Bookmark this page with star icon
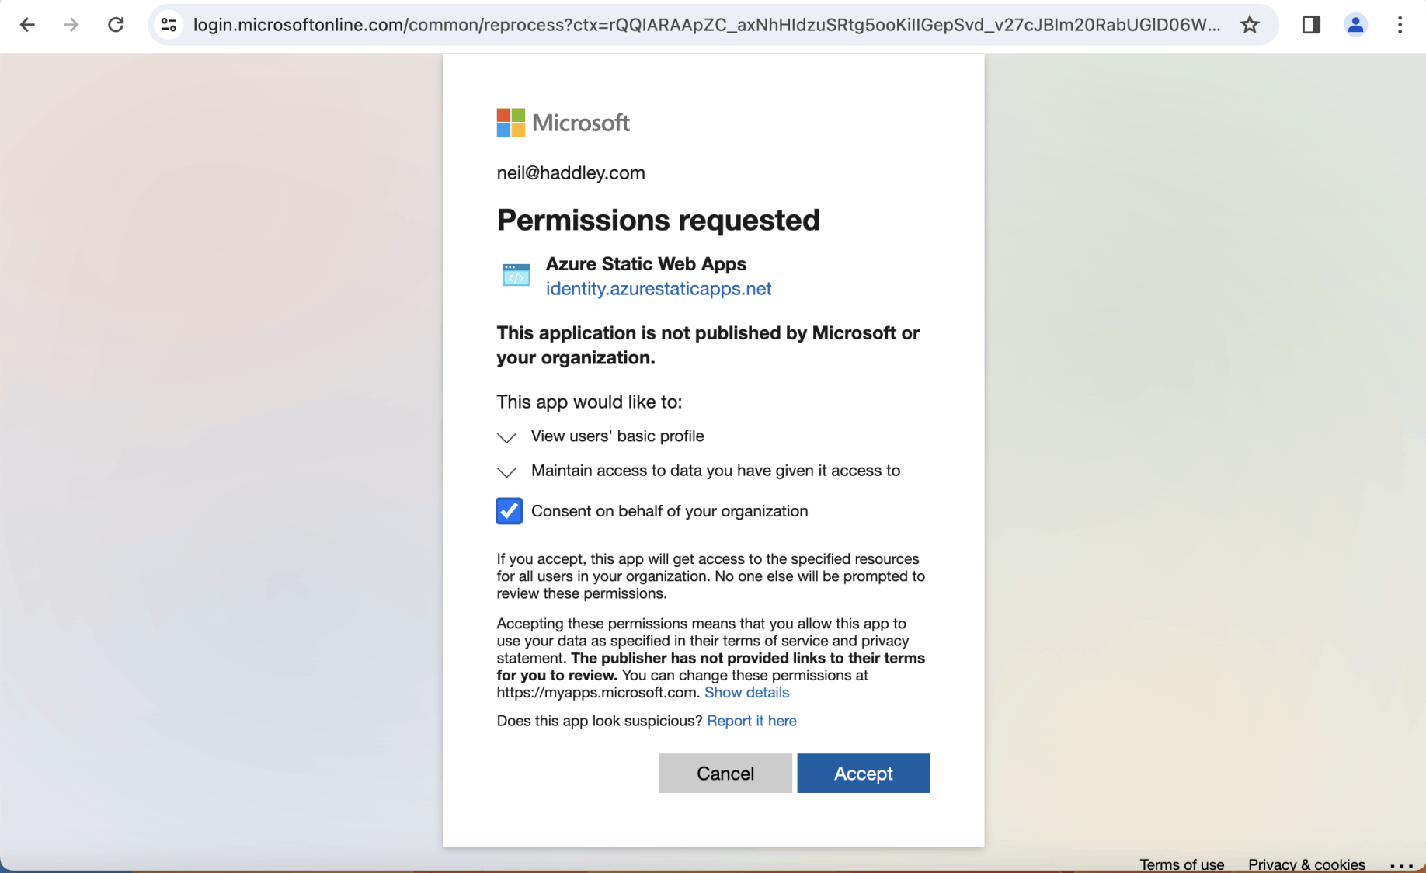Viewport: 1426px width, 873px height. (x=1250, y=25)
